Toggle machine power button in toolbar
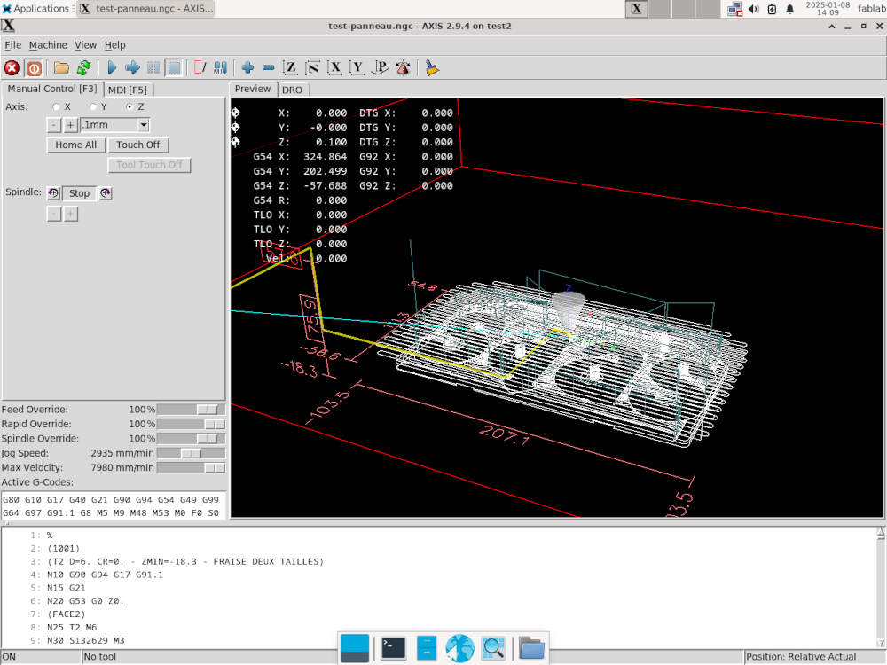This screenshot has width=887, height=665. coord(34,67)
